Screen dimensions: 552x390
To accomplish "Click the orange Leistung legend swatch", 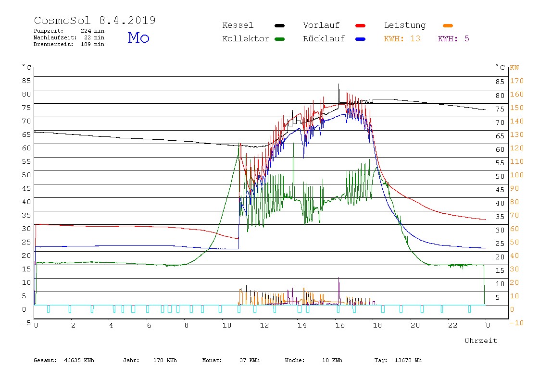I will (448, 25).
